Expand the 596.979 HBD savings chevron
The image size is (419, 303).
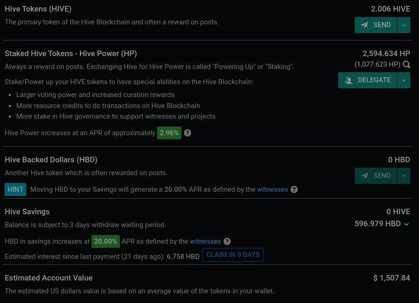[x=406, y=224]
